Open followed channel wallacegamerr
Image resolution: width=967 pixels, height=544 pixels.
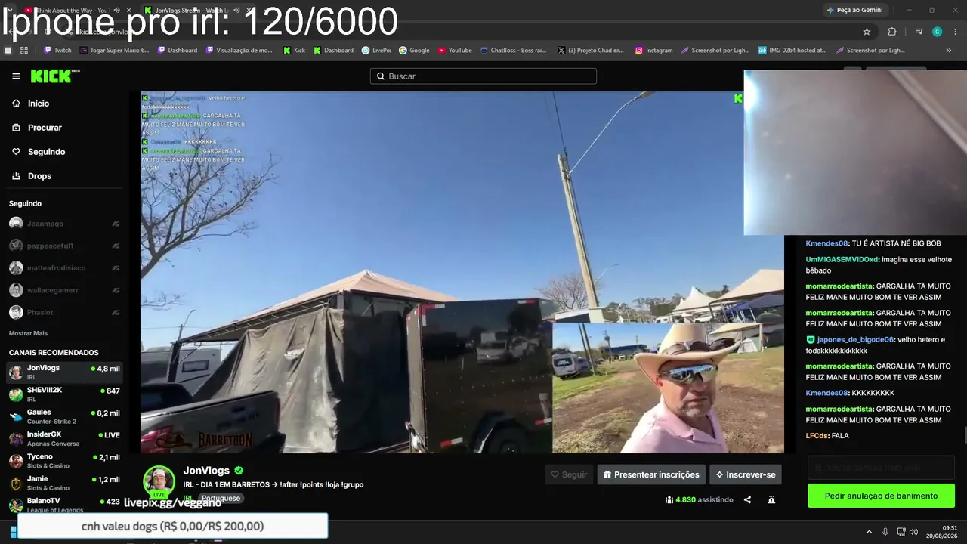pos(63,290)
